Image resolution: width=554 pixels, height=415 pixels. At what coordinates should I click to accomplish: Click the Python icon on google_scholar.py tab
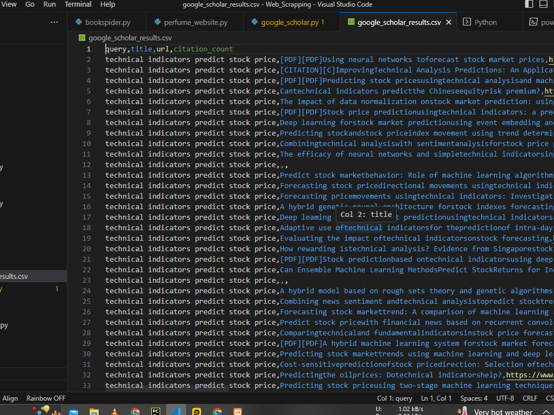tap(254, 22)
